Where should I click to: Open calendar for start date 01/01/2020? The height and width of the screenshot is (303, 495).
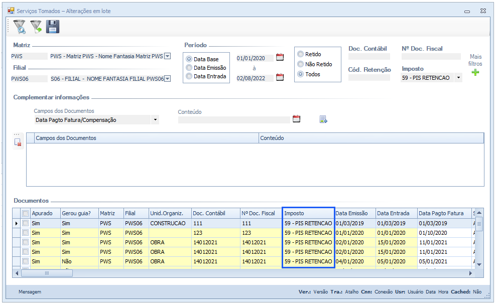coord(280,57)
